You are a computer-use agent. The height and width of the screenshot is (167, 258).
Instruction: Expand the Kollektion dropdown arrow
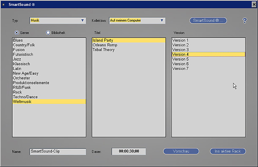[162, 21]
